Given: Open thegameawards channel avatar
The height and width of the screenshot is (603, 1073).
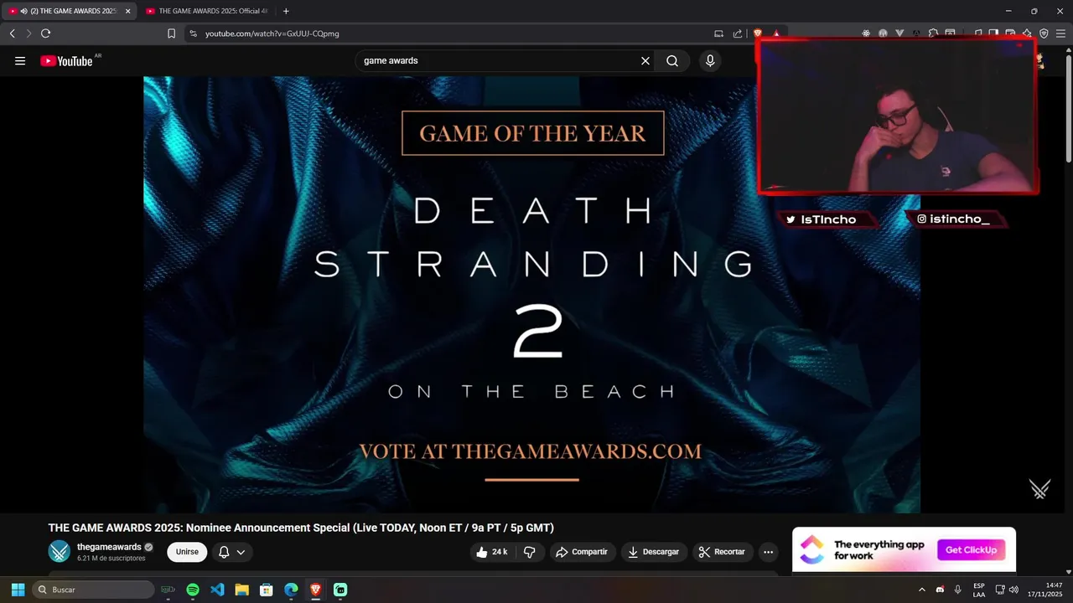Looking at the screenshot, I should (60, 551).
